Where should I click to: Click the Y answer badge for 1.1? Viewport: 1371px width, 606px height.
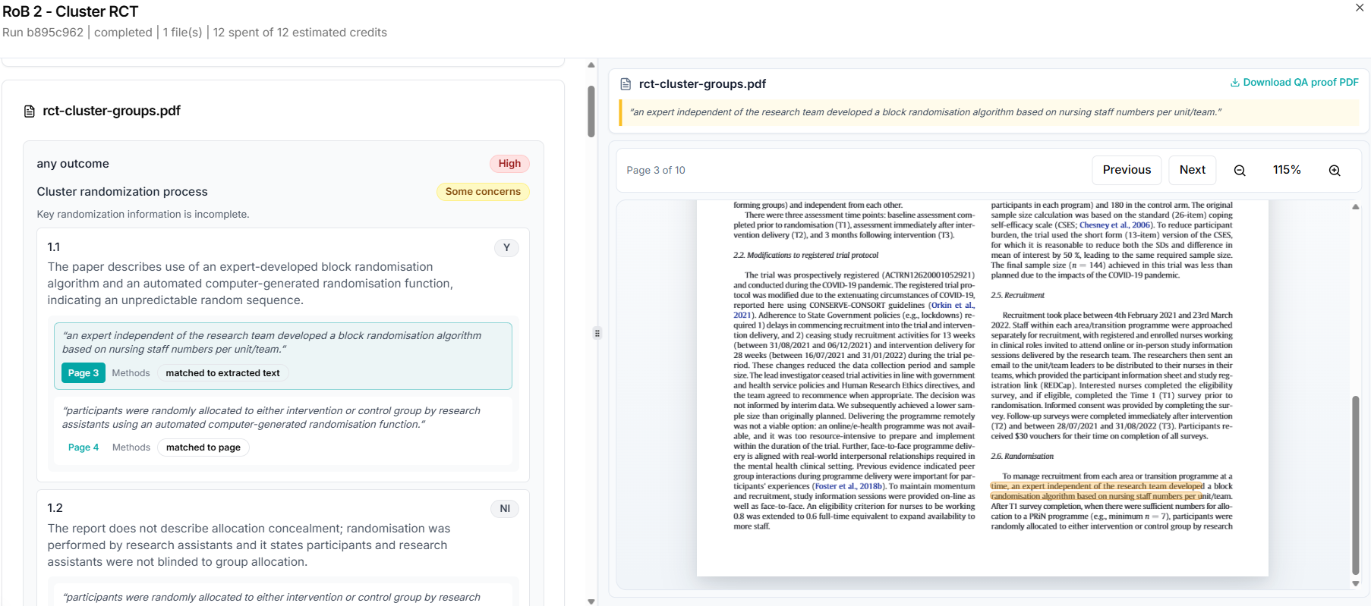[x=506, y=248]
